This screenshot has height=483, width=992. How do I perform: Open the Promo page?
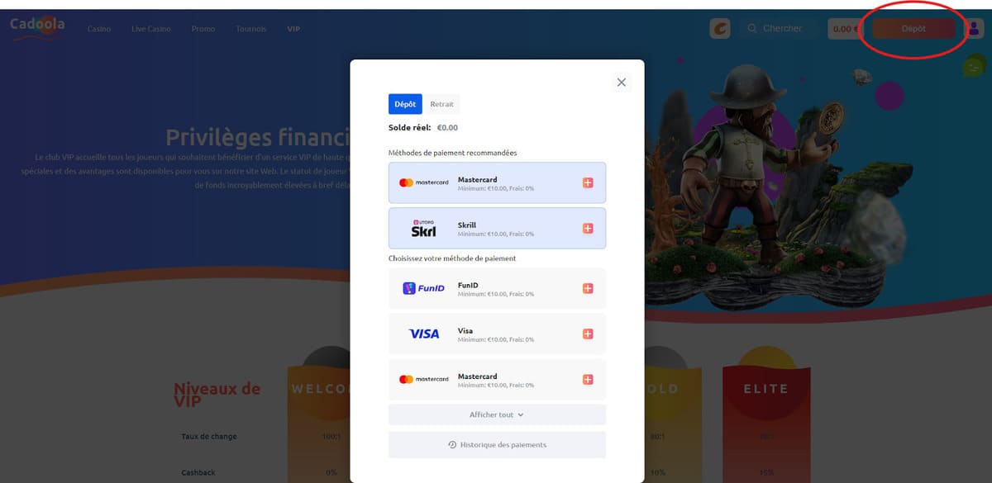point(203,29)
